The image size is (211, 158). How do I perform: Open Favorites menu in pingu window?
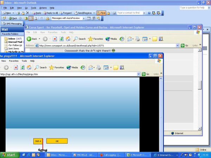[14, 61]
